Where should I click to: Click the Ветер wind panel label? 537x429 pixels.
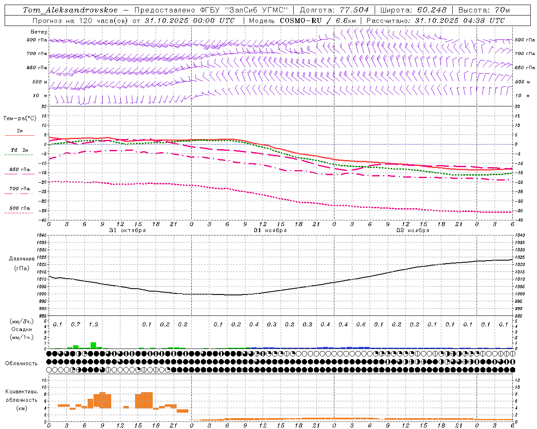coord(39,32)
